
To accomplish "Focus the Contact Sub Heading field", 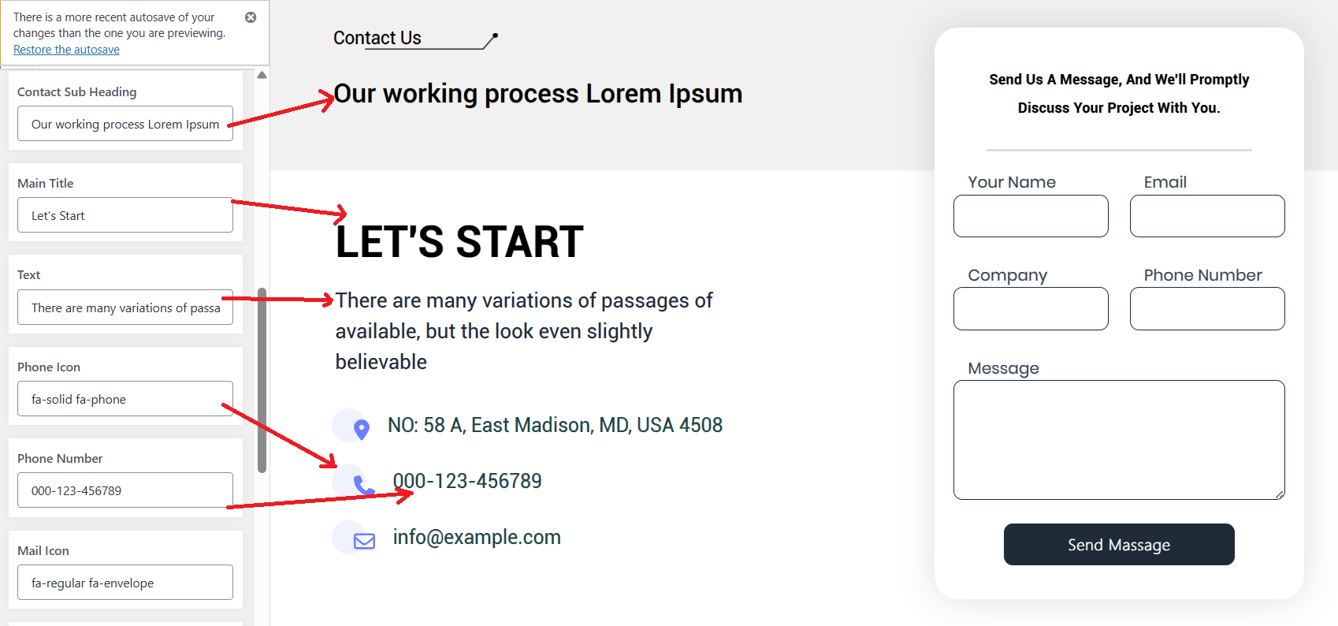I will [x=125, y=124].
